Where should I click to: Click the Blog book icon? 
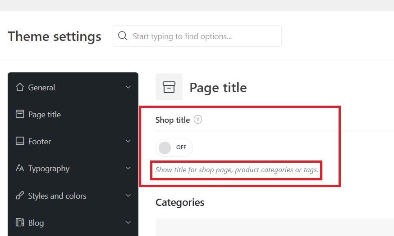(20, 222)
